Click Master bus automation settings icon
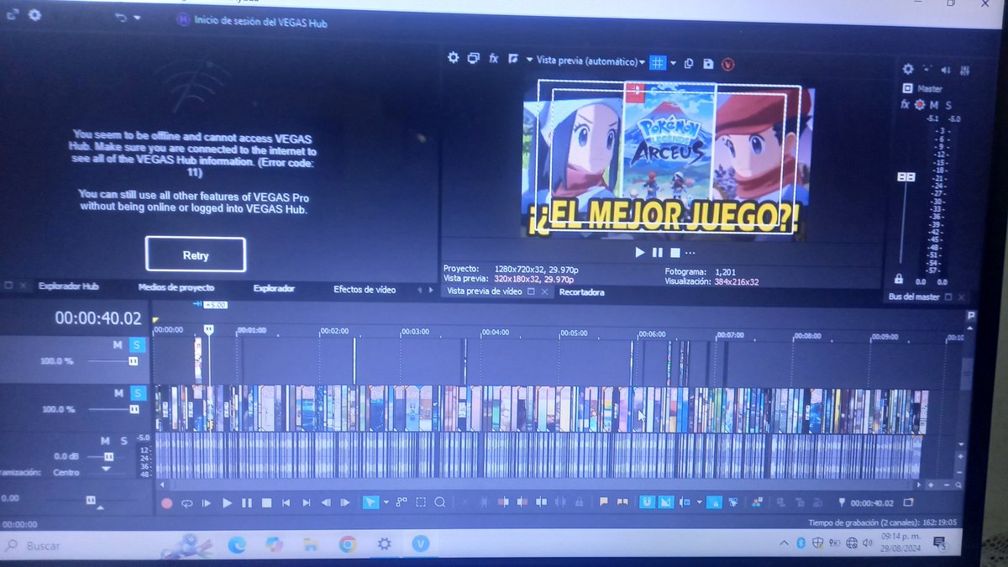Viewport: 1008px width, 567px height. pyautogui.click(x=920, y=105)
